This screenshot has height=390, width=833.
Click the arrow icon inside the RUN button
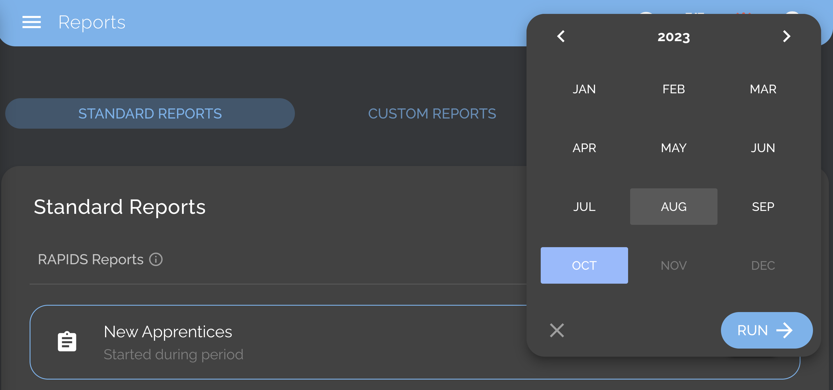(x=785, y=330)
